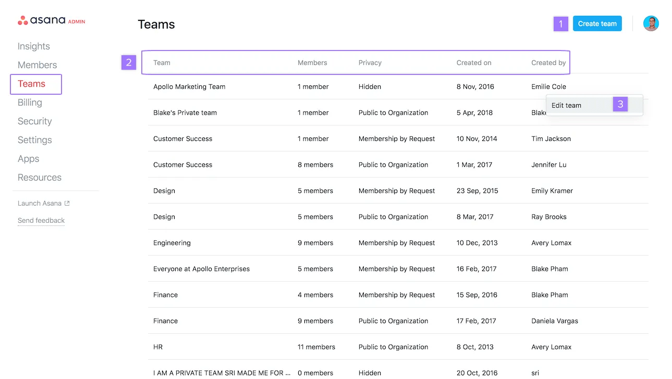
Task: Click the Asana admin logo
Action: (51, 20)
